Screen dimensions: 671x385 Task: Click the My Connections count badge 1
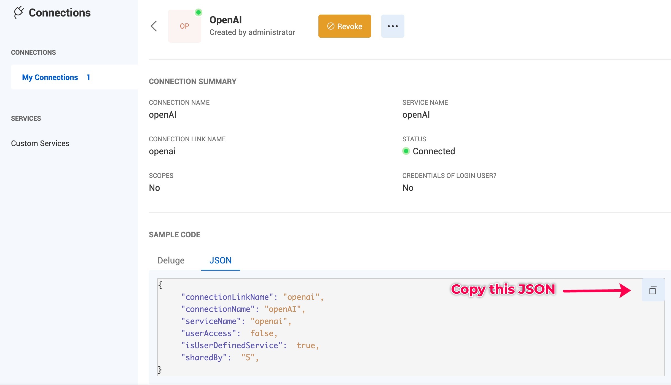tap(88, 77)
